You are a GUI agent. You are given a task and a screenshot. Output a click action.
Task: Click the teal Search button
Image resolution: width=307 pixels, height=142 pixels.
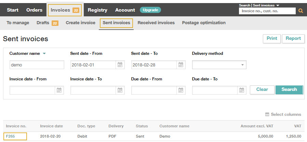(289, 90)
